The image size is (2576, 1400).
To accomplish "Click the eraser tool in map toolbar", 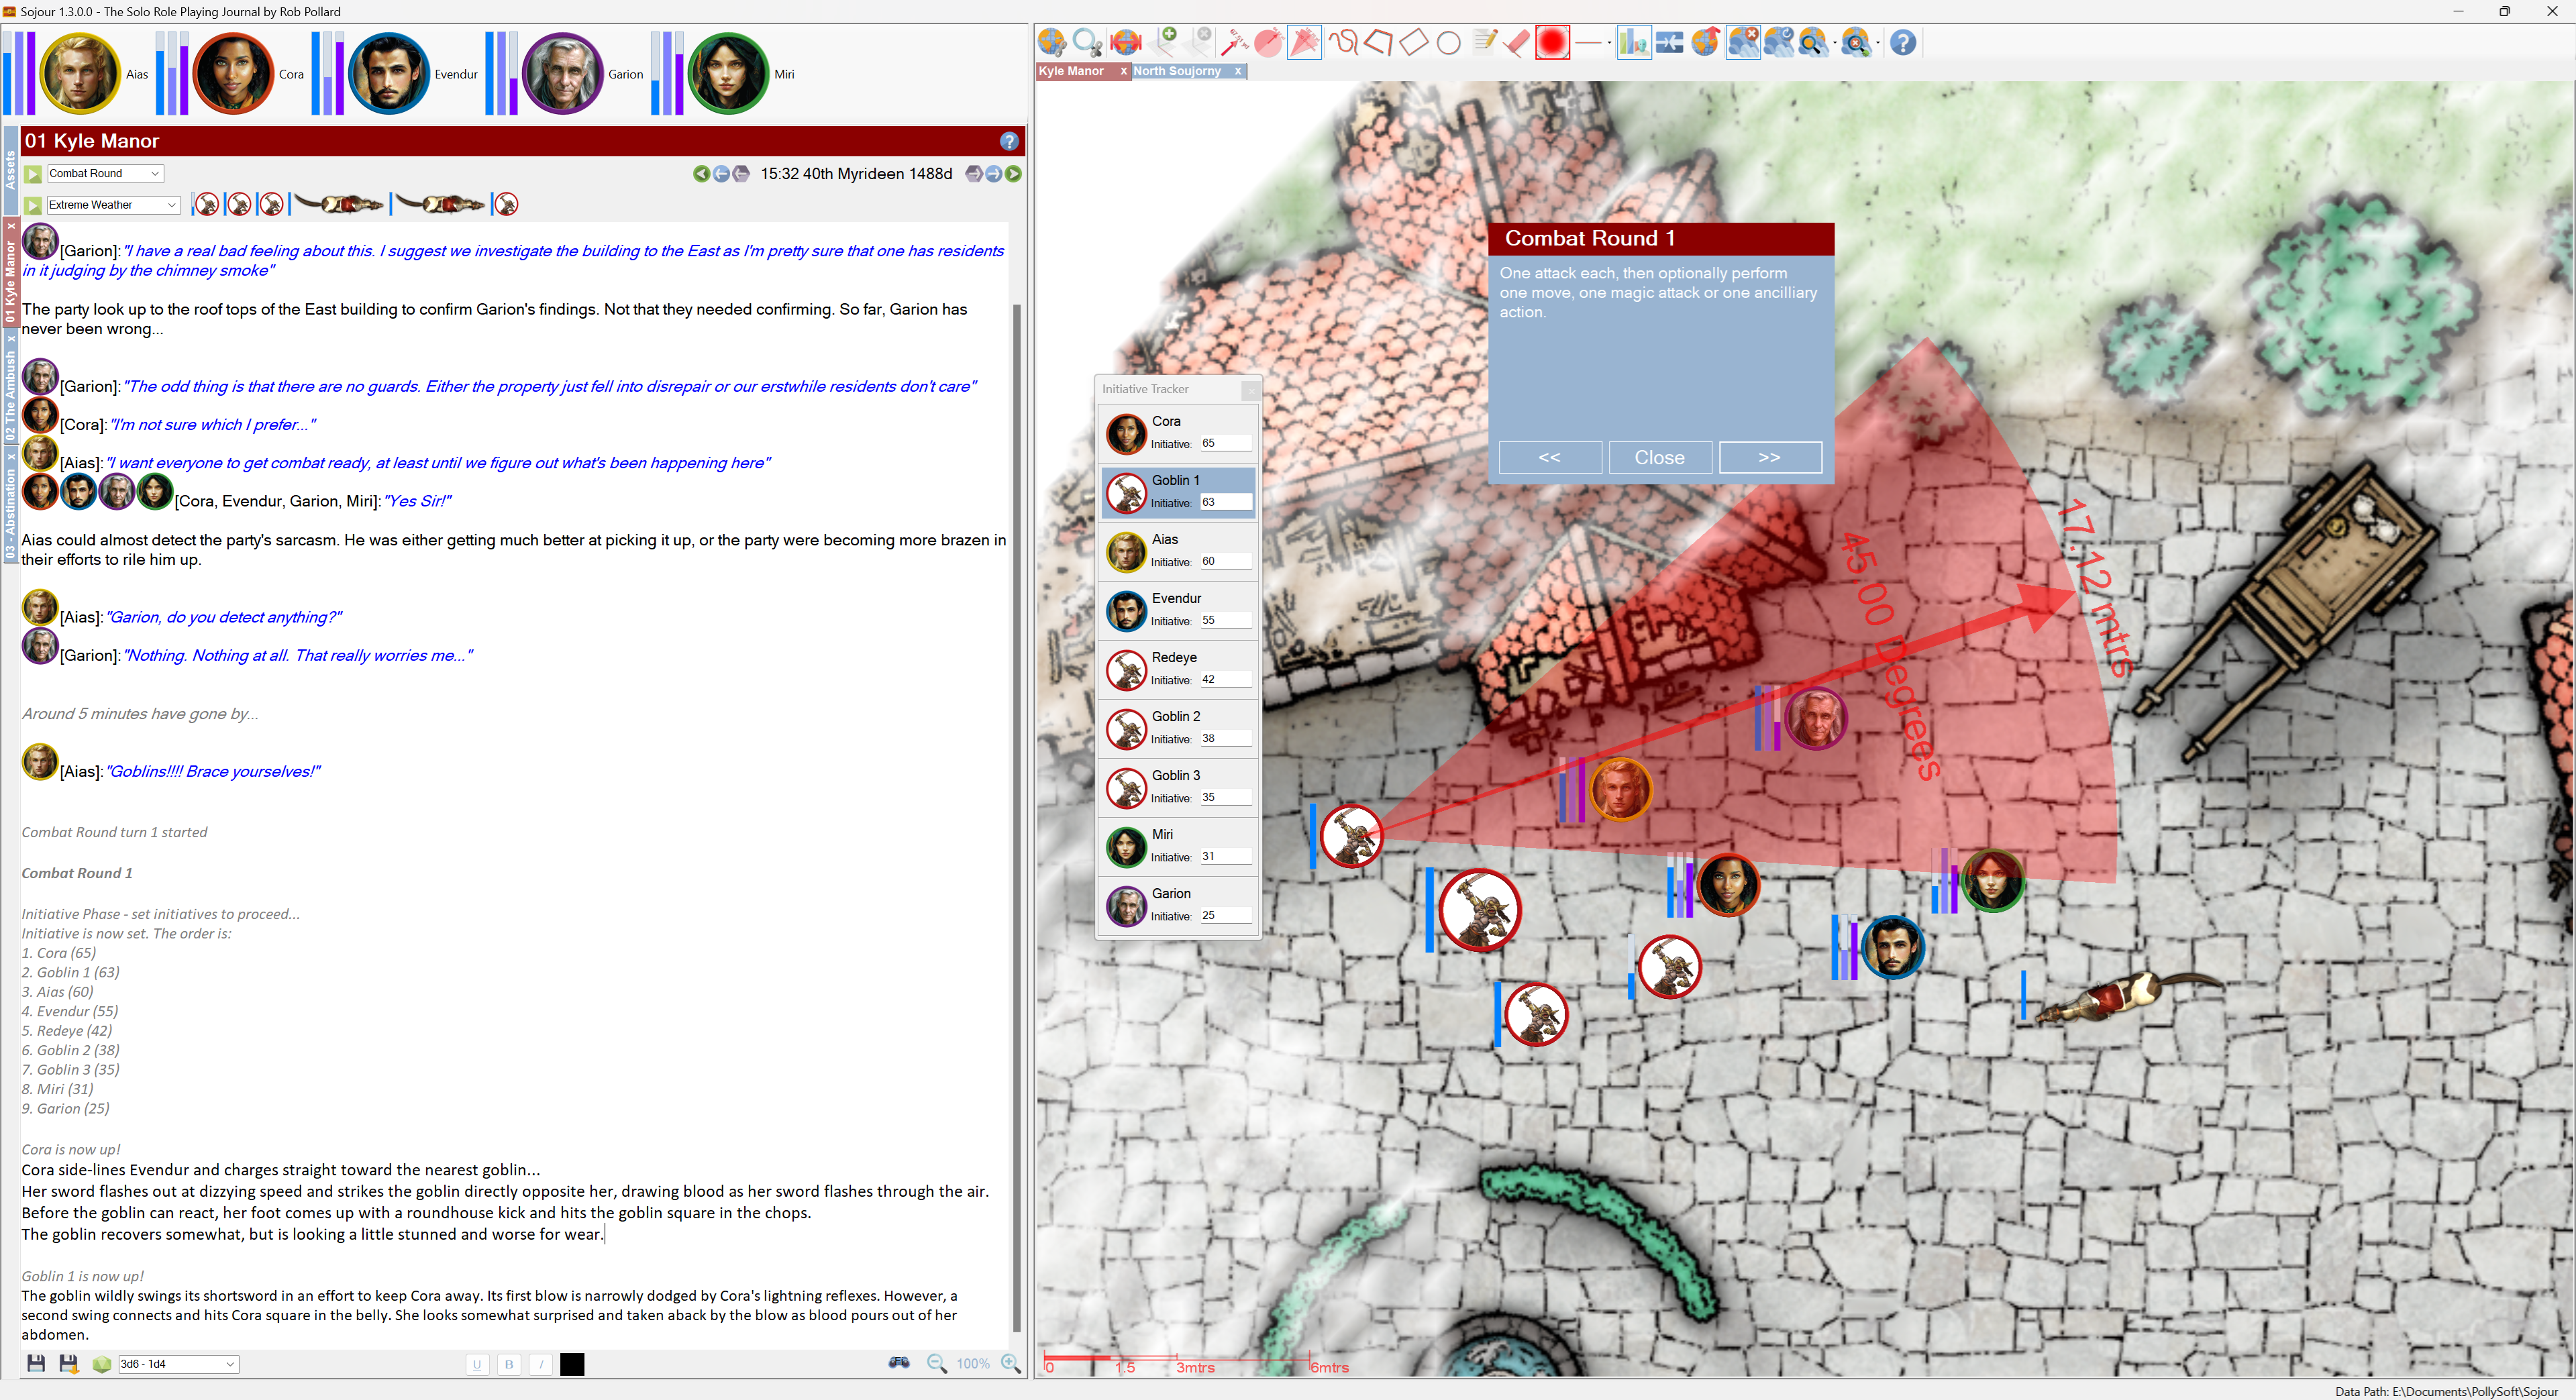I will coord(1517,42).
